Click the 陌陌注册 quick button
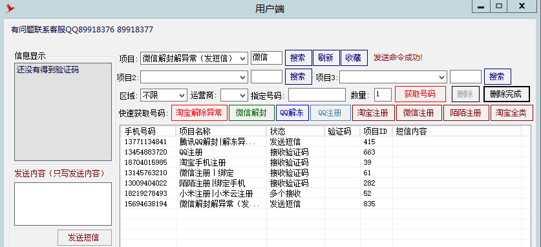The width and height of the screenshot is (541, 247). (466, 113)
